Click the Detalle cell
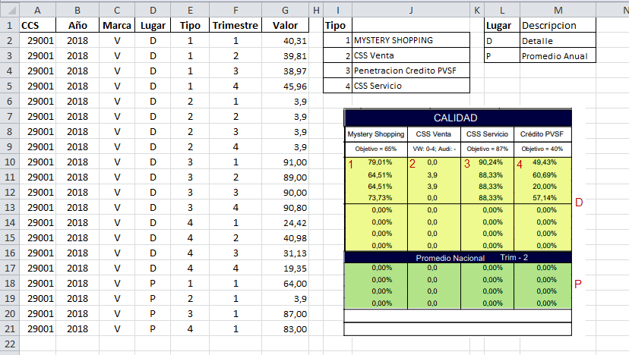 (x=558, y=40)
